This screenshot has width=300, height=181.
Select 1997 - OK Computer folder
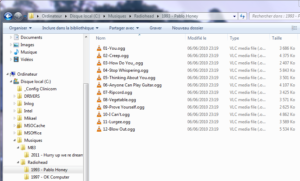[x=50, y=177]
